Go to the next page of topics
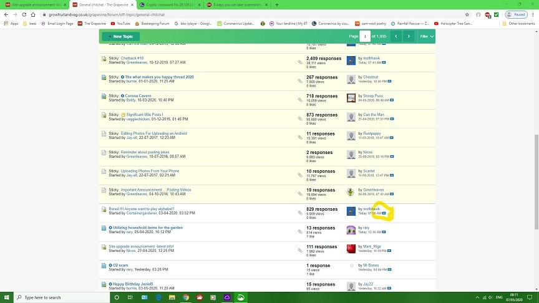The image size is (539, 303). [x=409, y=36]
